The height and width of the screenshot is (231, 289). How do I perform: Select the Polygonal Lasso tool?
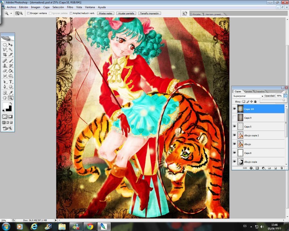coord(5,50)
